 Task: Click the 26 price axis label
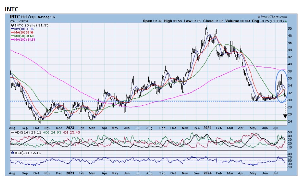(290, 114)
